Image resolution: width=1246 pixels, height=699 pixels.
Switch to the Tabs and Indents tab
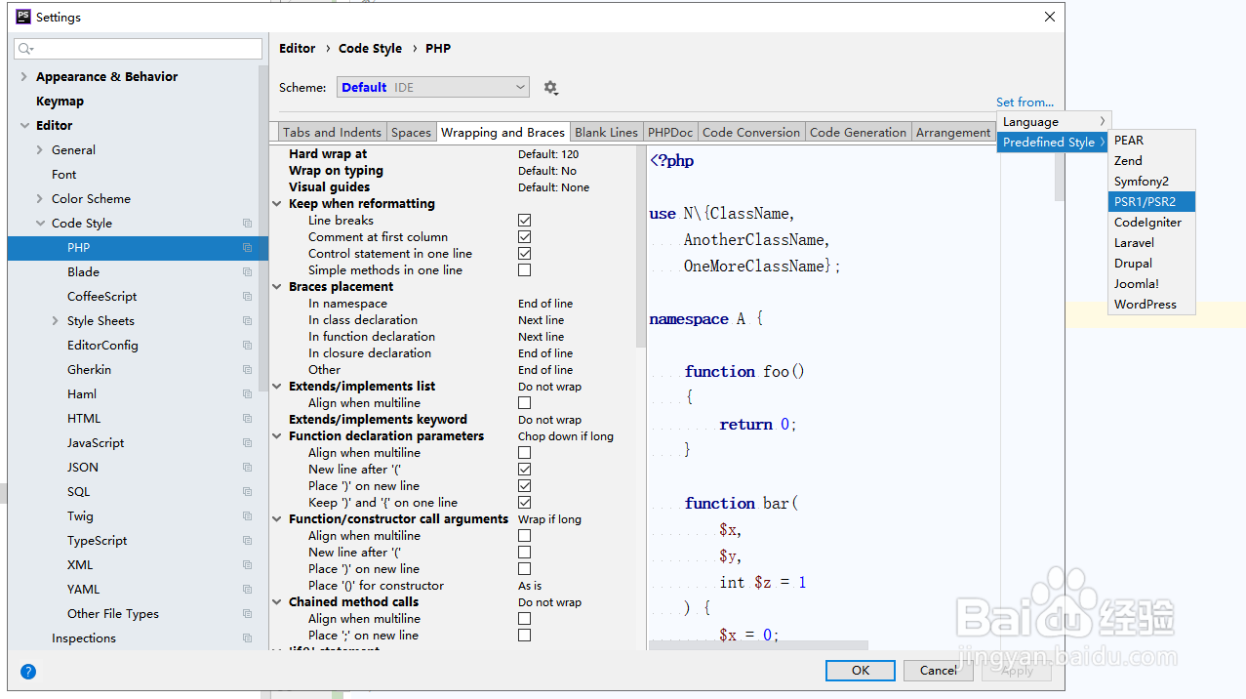[332, 133]
